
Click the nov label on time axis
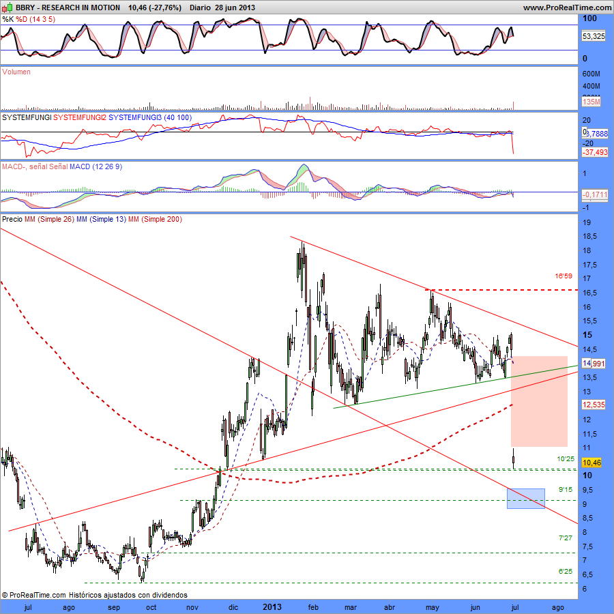click(x=192, y=607)
